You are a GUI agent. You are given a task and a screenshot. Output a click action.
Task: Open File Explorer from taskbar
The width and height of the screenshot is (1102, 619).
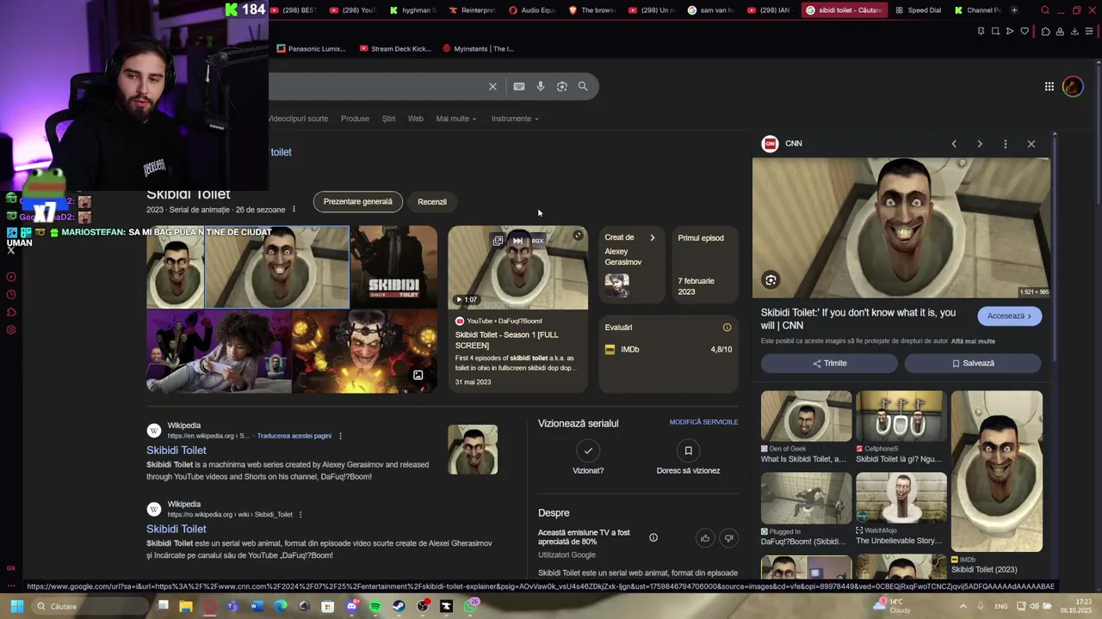point(186,606)
